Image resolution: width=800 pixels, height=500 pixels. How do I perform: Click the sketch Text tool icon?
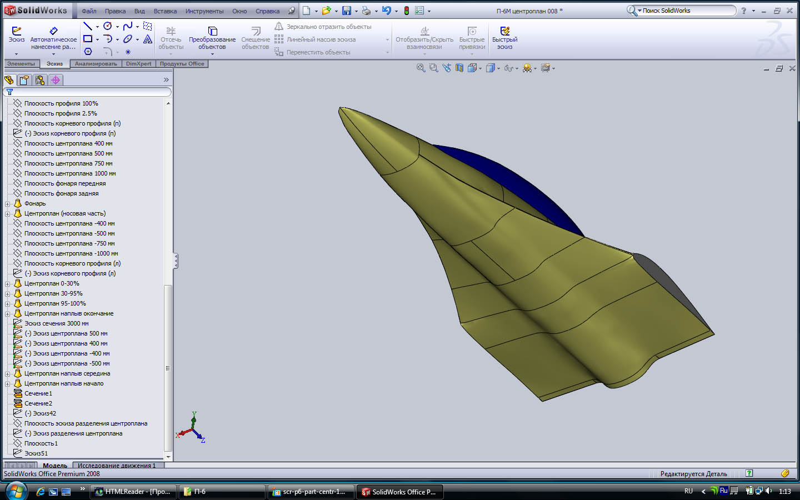pos(148,39)
